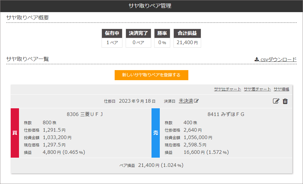Click the 8411 みずほFG stock name
The width and height of the screenshot is (303, 184).
point(226,114)
